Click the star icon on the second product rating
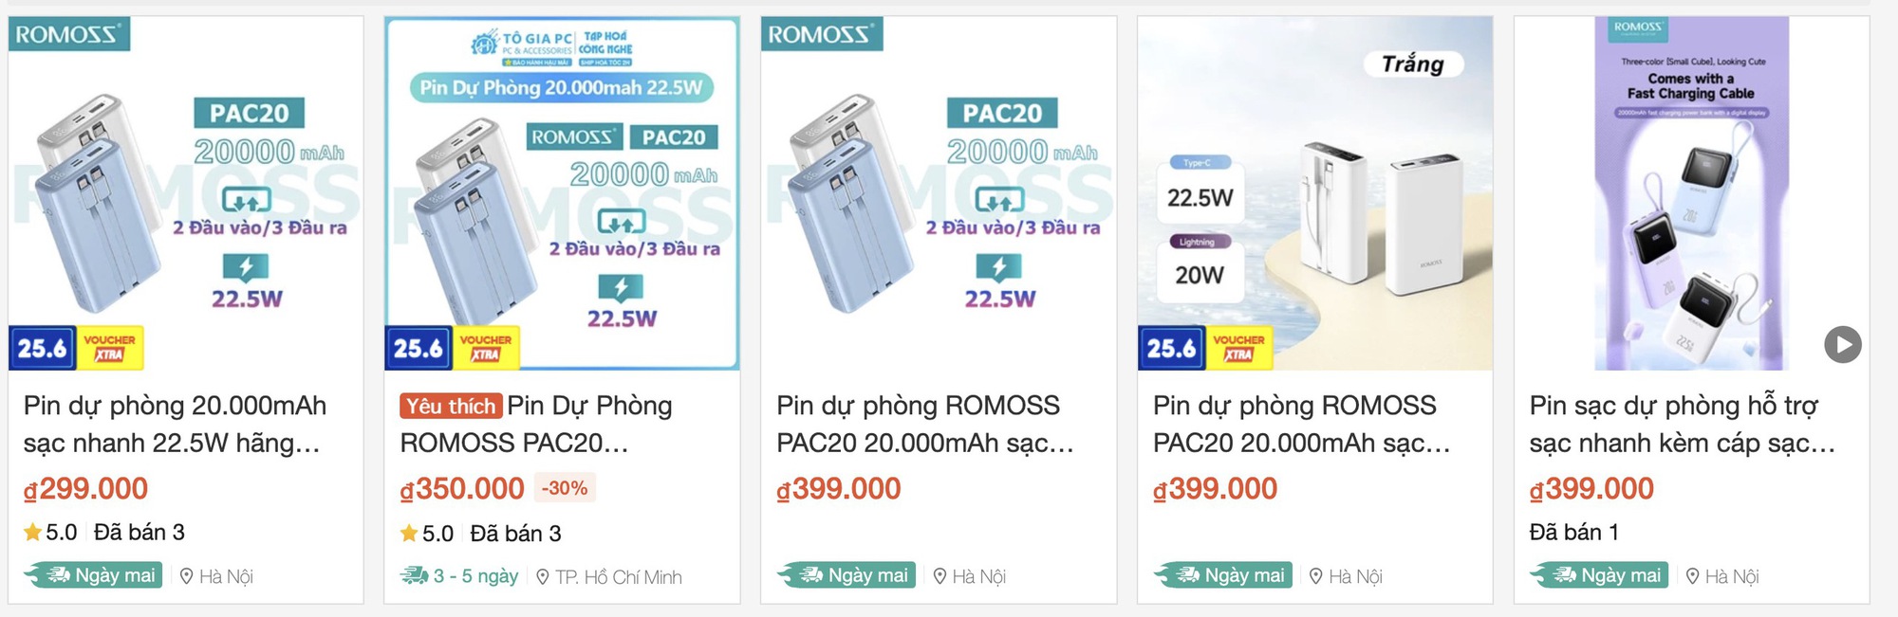Image resolution: width=1898 pixels, height=617 pixels. point(408,534)
